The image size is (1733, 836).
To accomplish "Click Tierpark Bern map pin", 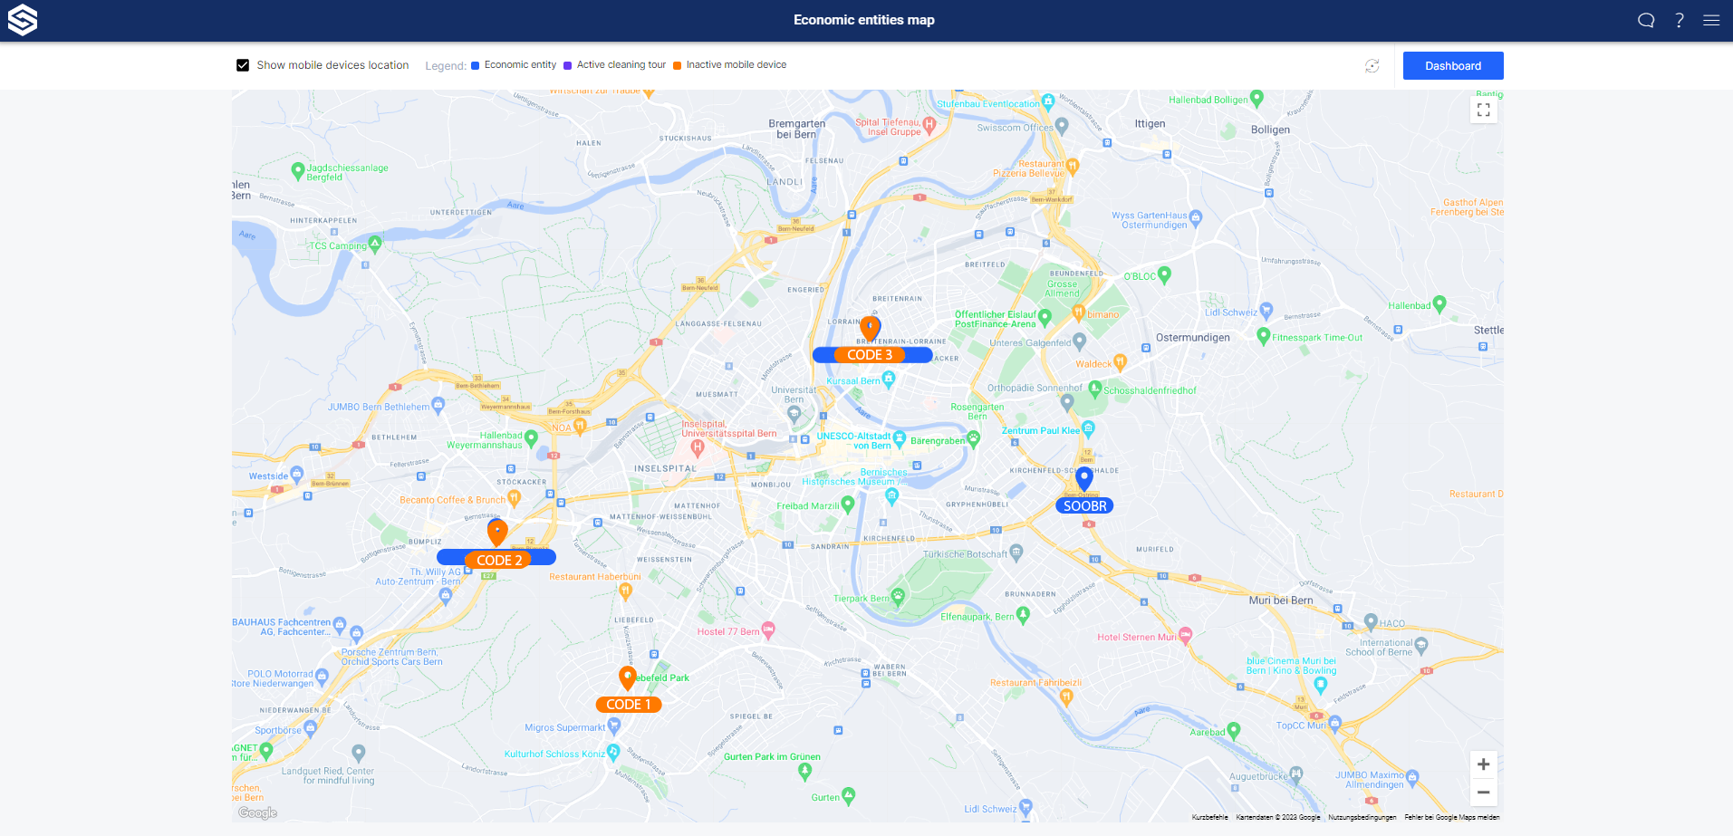I will coord(898,596).
